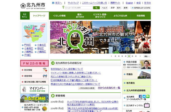Click the 北Q州 tourism slideshow banner
Image resolution: width=171 pixels, height=112 pixels.
(100, 37)
